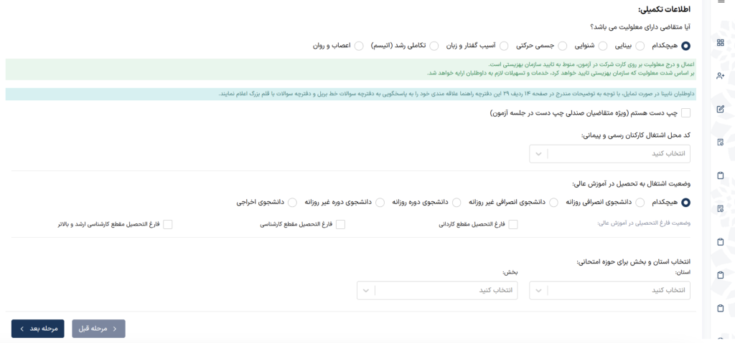Choose دانشجوی دوره روزانه radio option
The image size is (735, 343).
coord(455,203)
